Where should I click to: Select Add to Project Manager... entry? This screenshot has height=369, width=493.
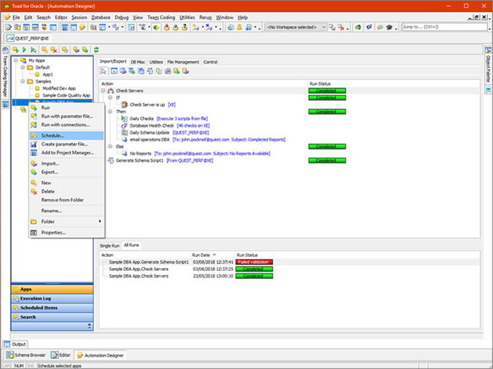pyautogui.click(x=66, y=153)
